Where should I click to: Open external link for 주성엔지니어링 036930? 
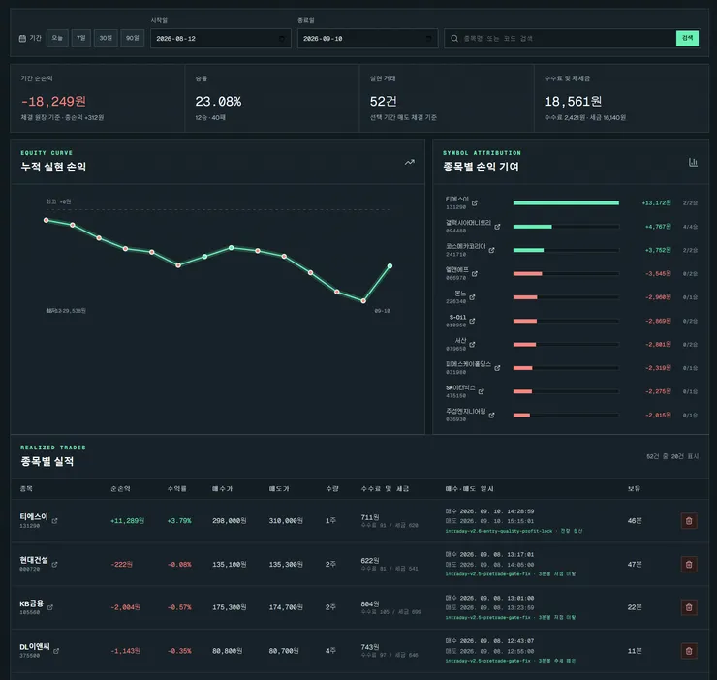(x=491, y=416)
